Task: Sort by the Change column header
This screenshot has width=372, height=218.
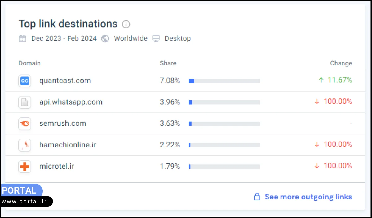Action: 341,63
